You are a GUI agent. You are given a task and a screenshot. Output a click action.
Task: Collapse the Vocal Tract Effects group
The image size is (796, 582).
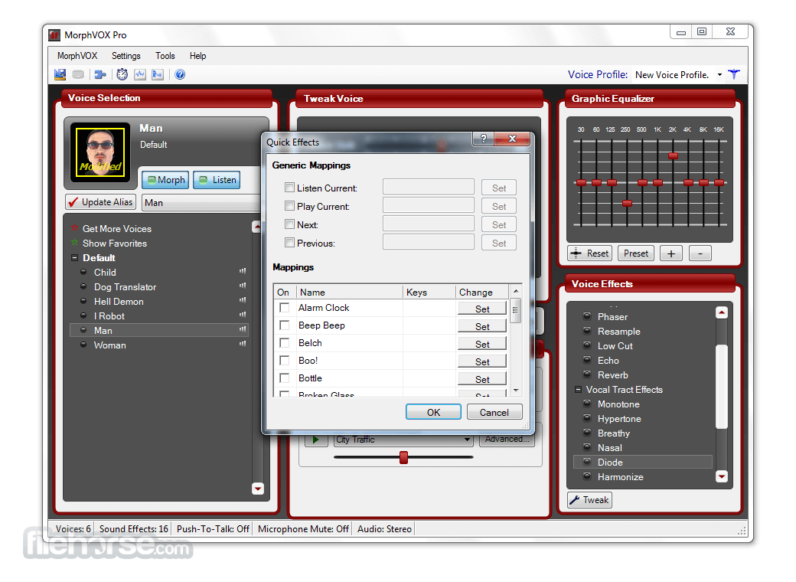point(578,390)
